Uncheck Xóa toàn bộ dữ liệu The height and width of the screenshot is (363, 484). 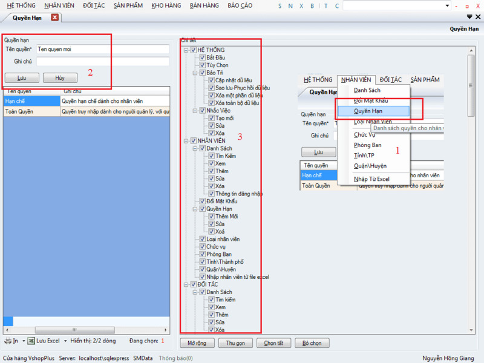click(211, 103)
